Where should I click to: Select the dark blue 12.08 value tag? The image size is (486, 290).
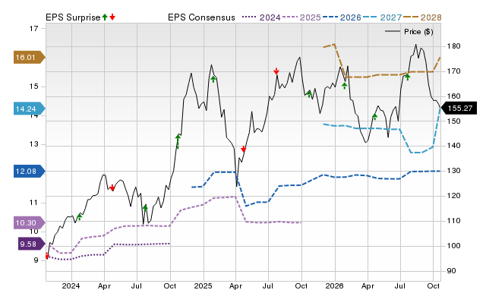pos(29,171)
